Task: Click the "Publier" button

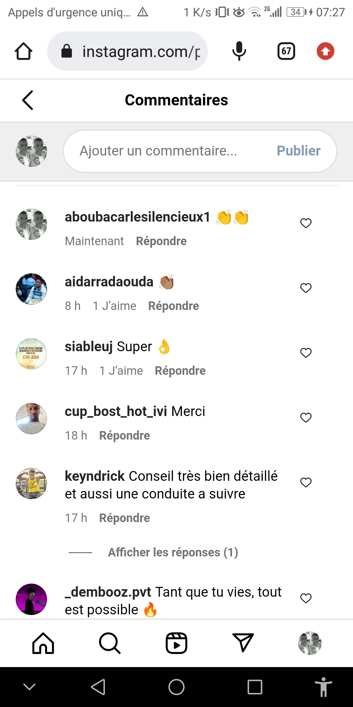Action: 298,151
